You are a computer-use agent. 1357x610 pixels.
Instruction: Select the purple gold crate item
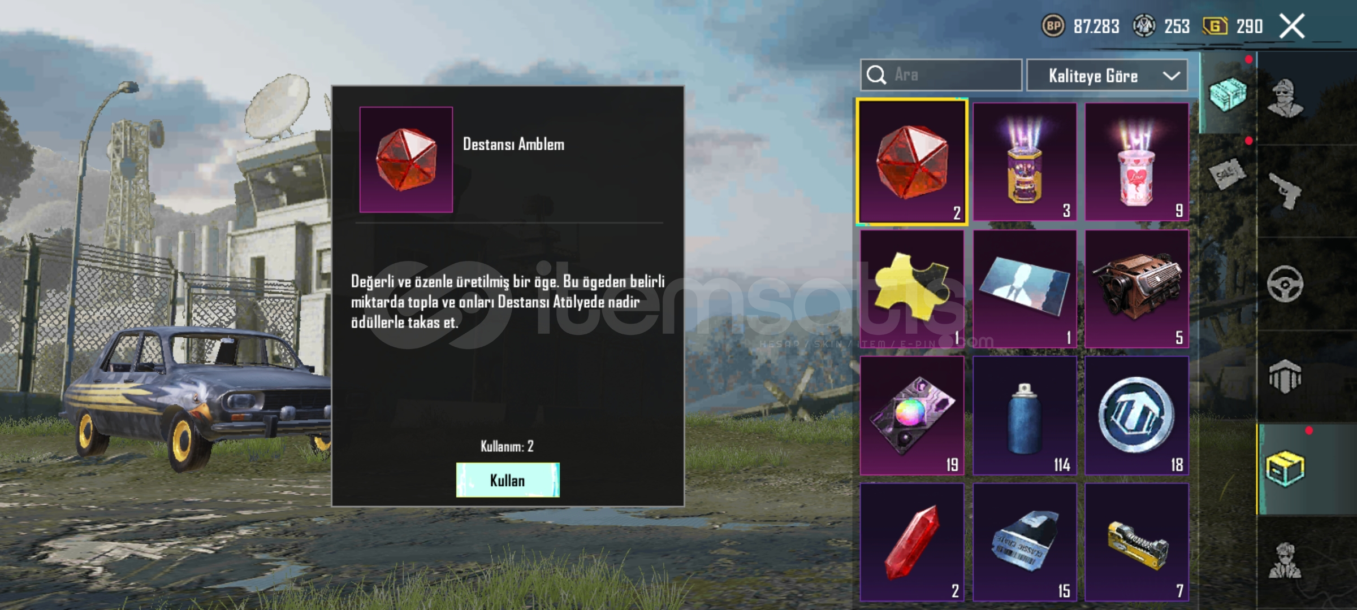pyautogui.click(x=1025, y=162)
